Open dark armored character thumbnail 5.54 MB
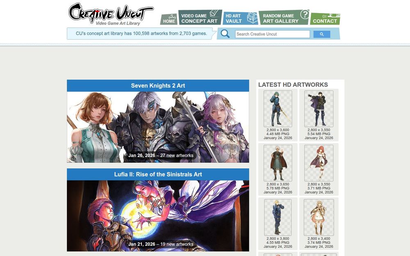Screen dimensions: 410x256 (319, 109)
